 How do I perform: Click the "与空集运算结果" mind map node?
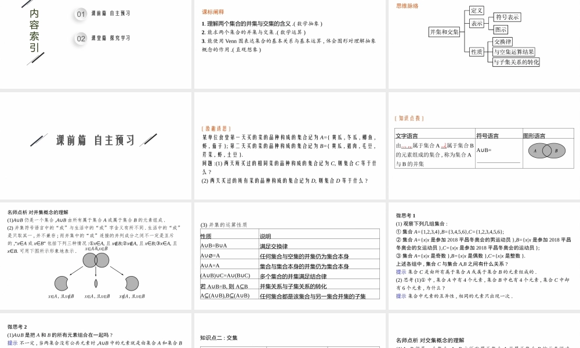[x=514, y=52]
